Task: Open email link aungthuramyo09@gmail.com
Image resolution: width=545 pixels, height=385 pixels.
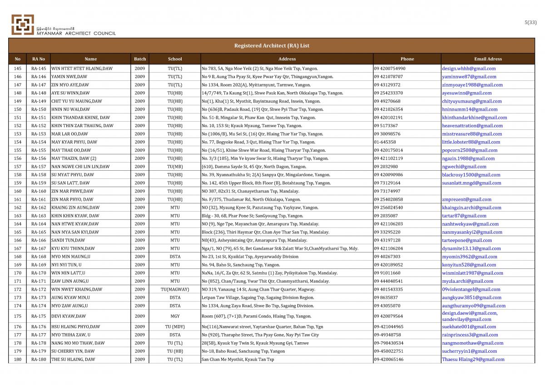Action: pos(474,306)
